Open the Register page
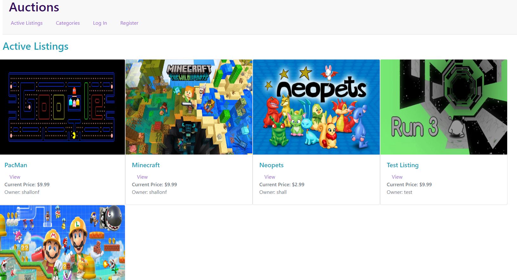 click(129, 23)
